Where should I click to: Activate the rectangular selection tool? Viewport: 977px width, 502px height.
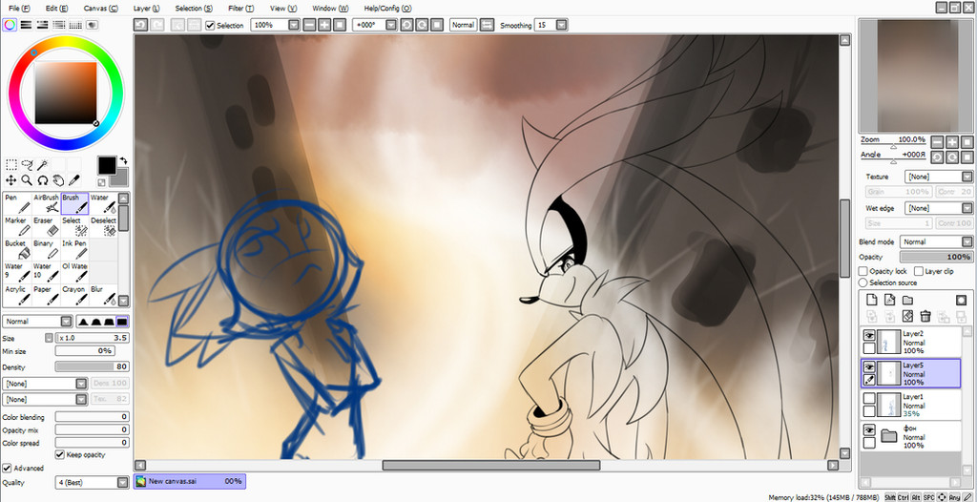(x=11, y=165)
